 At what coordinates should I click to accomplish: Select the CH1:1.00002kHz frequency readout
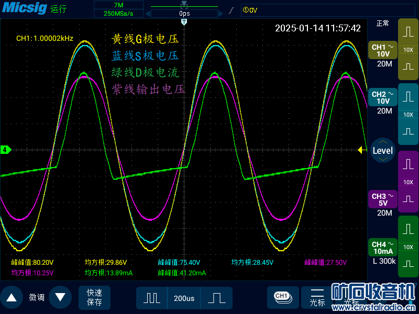pyautogui.click(x=45, y=38)
